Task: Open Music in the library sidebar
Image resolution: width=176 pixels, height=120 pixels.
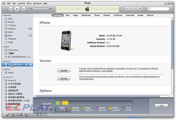Action: pos(17,19)
